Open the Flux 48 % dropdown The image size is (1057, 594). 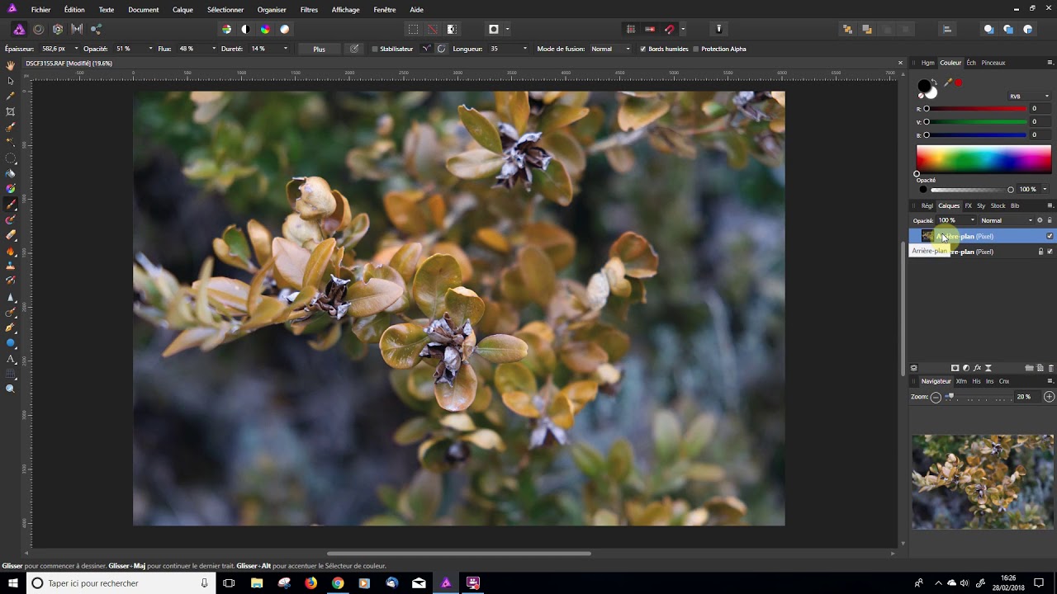tap(214, 49)
